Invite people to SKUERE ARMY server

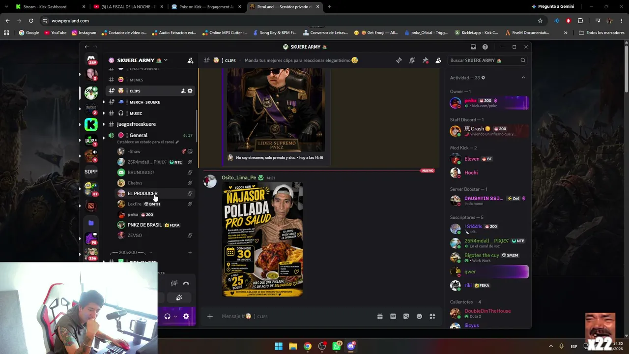(x=190, y=60)
